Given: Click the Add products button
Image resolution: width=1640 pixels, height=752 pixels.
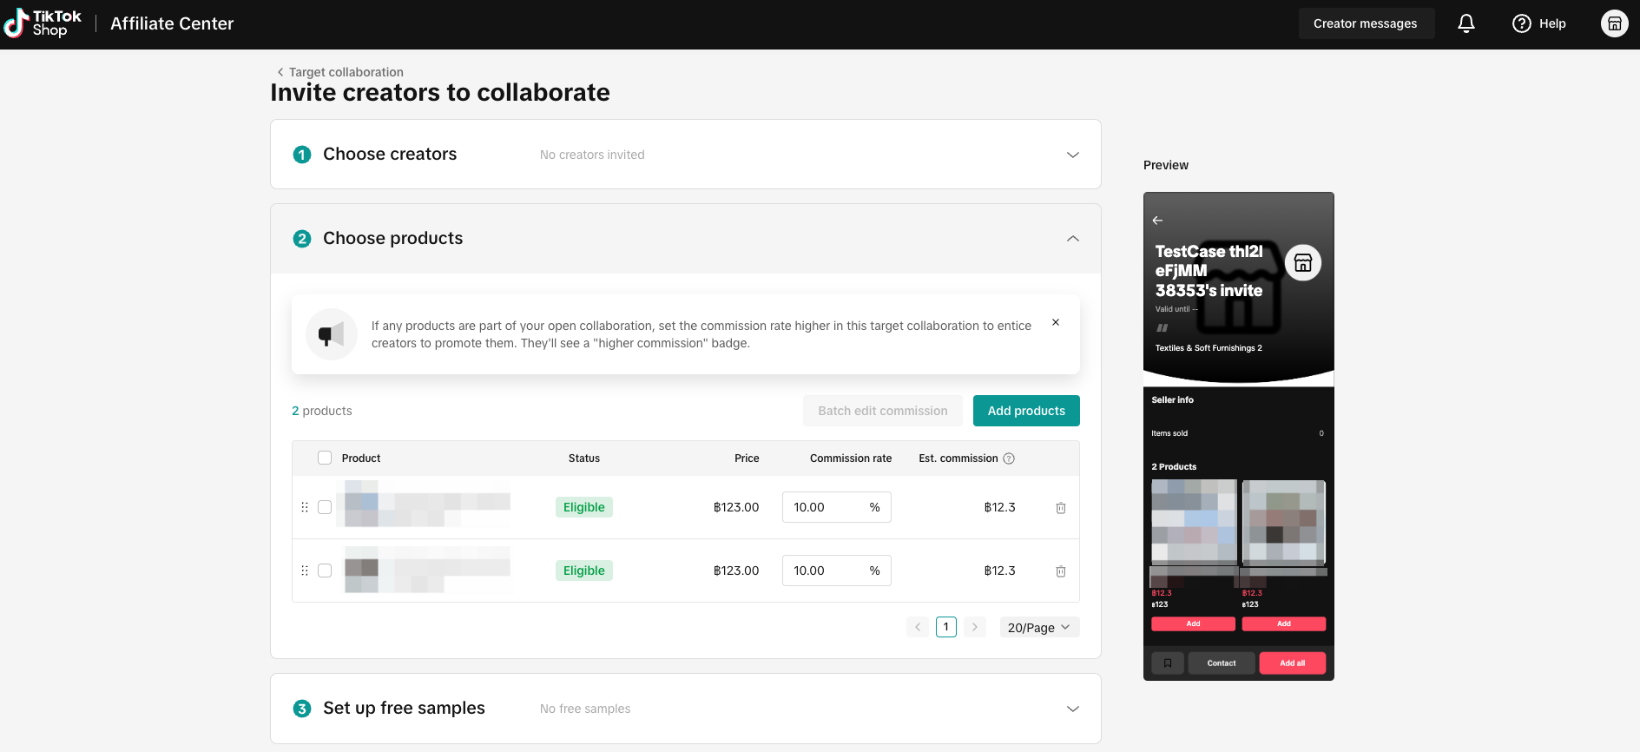Looking at the screenshot, I should tap(1026, 411).
